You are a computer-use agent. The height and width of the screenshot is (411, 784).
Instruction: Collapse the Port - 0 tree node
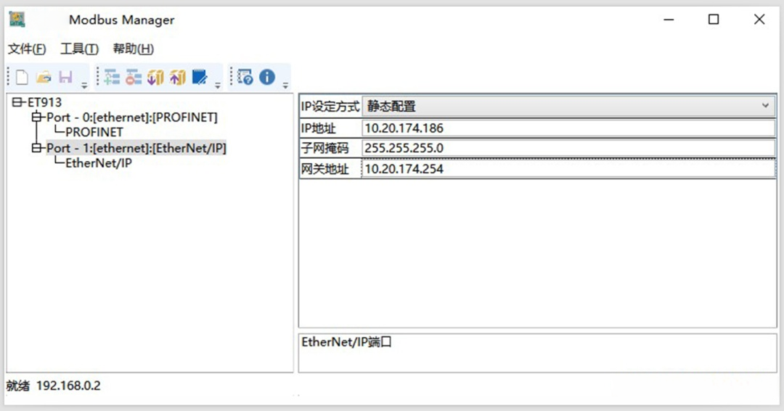click(x=36, y=117)
